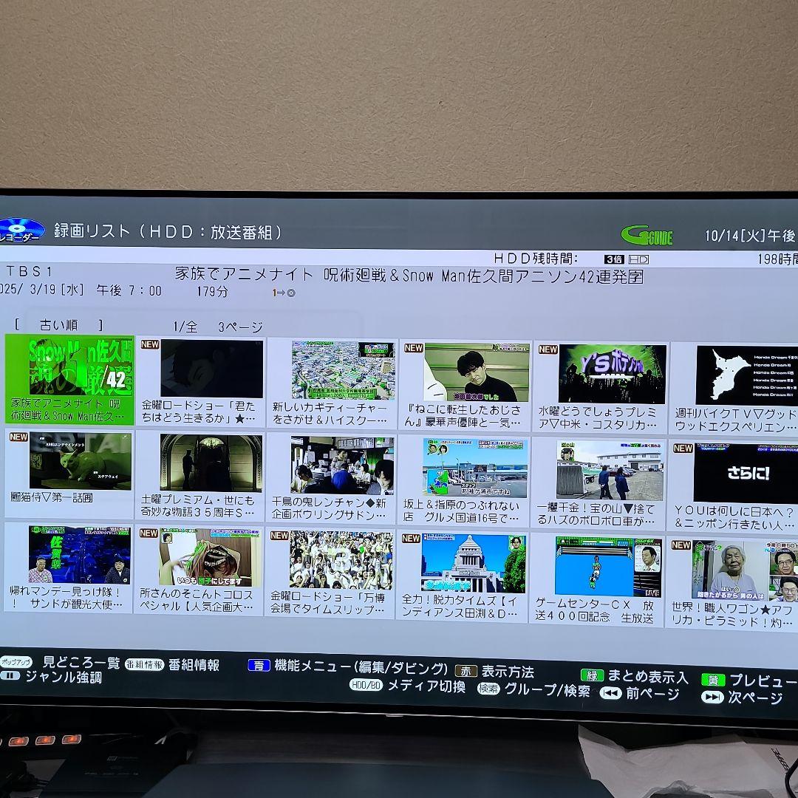Go to 次ページ with fast-forward button
Image resolution: width=798 pixels, height=798 pixels.
point(712,697)
